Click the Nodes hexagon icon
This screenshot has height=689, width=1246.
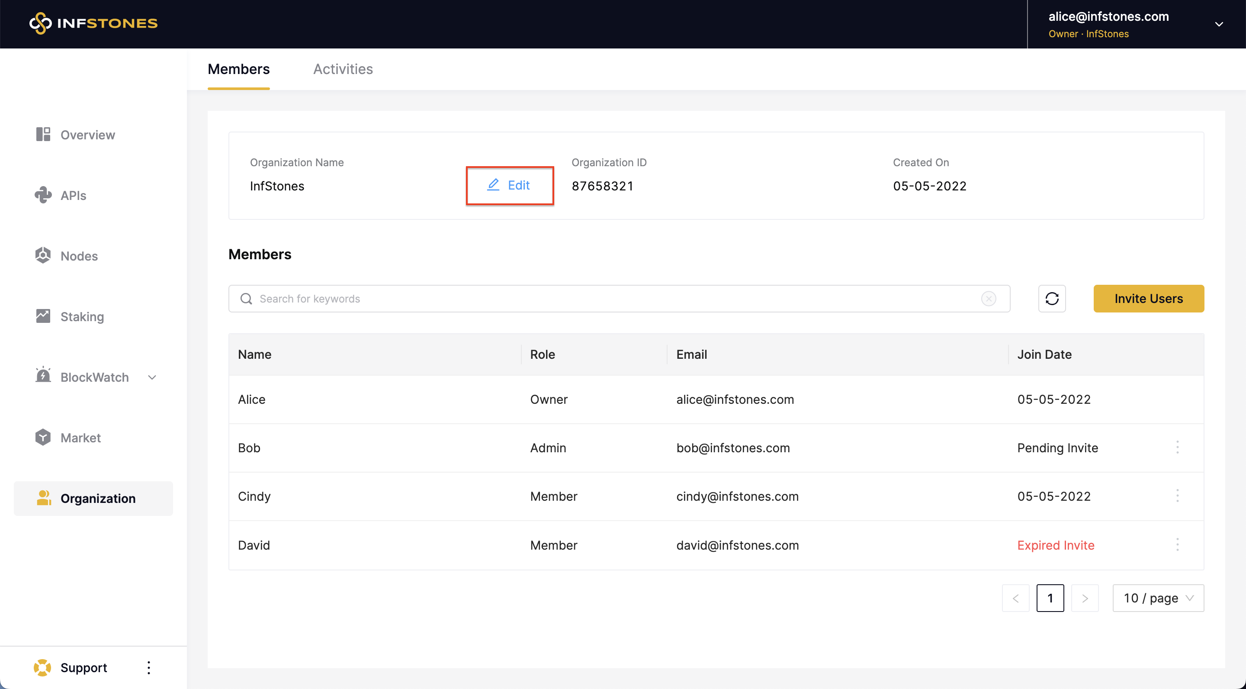pos(43,255)
